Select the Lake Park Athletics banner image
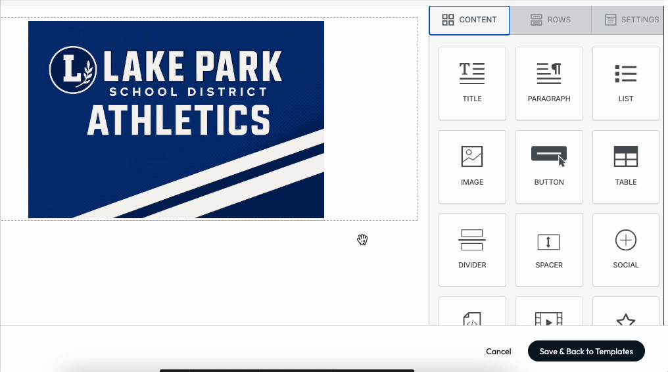668x372 pixels. click(176, 120)
